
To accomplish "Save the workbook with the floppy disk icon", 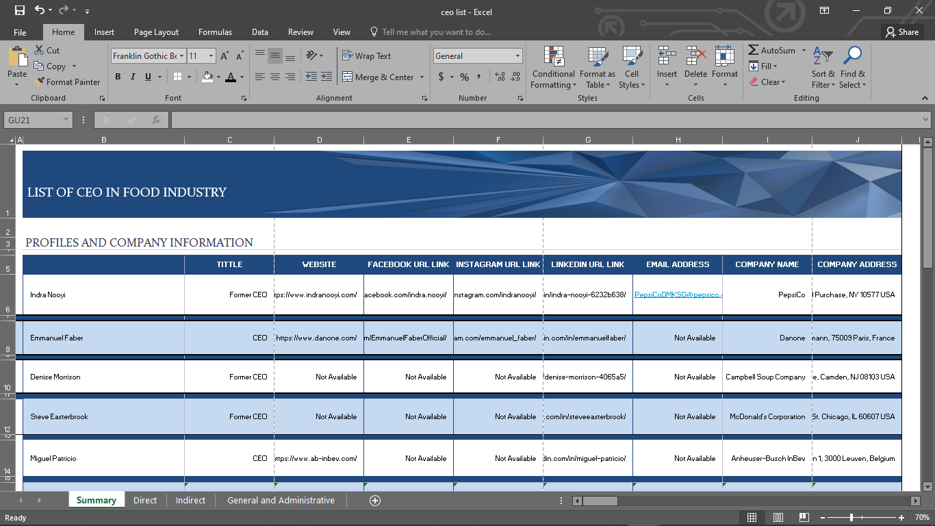I will point(19,11).
